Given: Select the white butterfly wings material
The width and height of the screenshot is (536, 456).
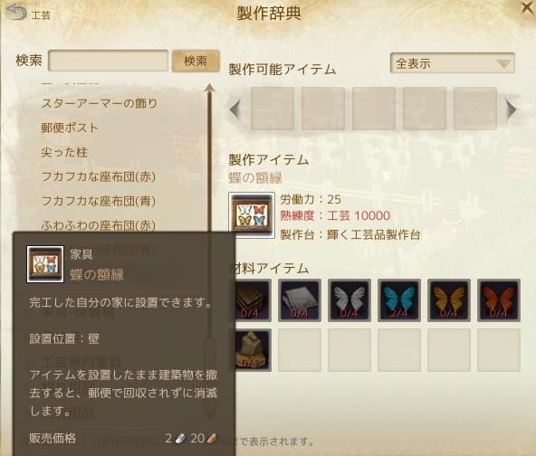Looking at the screenshot, I should click(x=349, y=300).
